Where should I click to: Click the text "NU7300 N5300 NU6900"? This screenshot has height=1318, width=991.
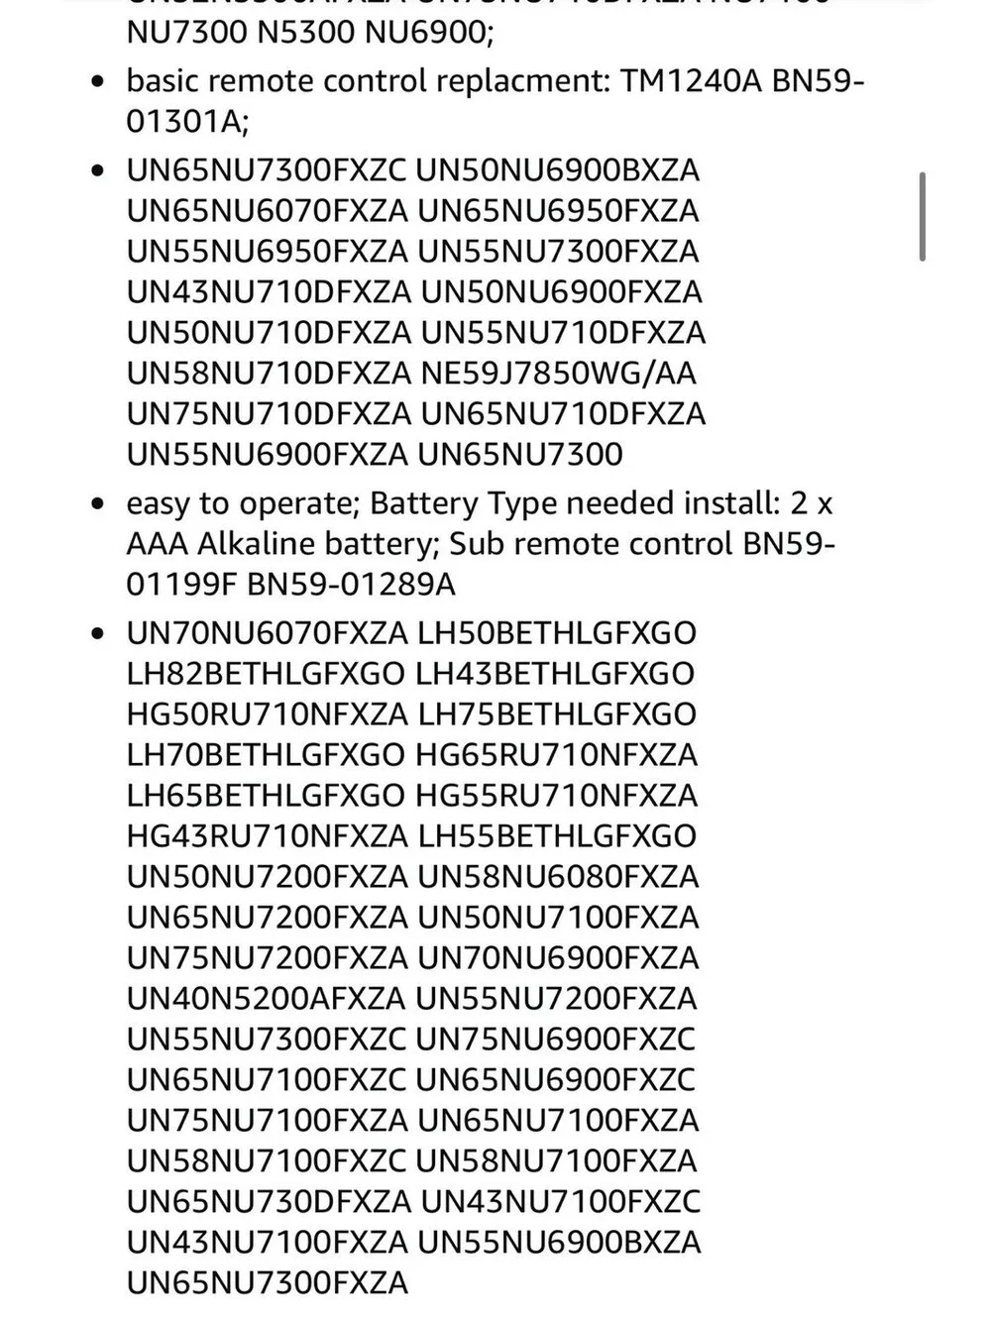308,33
